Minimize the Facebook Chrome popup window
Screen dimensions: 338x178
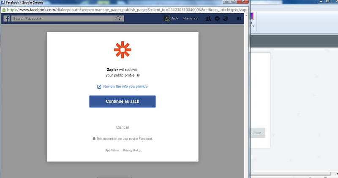click(x=226, y=2)
